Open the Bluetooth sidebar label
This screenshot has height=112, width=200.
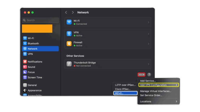pos(33,44)
